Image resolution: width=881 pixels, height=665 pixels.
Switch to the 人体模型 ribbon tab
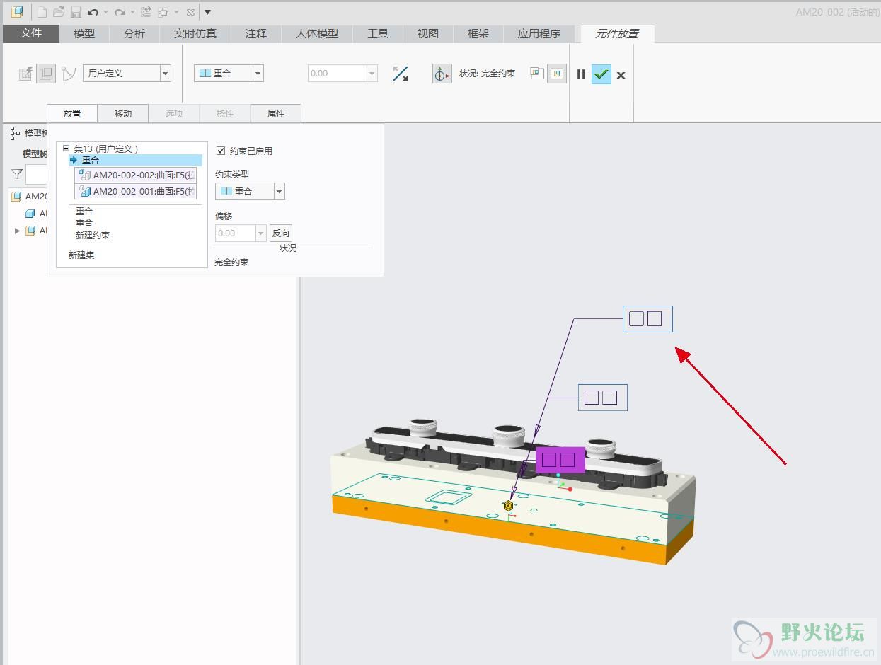coord(317,33)
